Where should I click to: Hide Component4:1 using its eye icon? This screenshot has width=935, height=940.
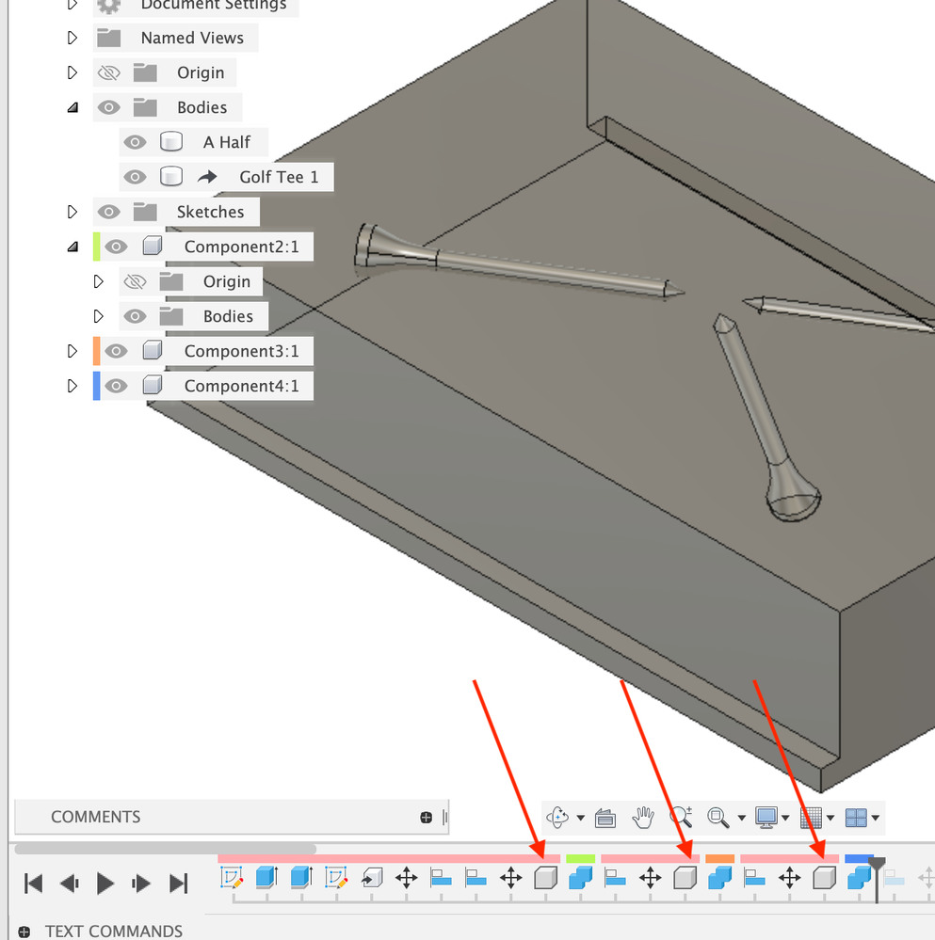116,386
